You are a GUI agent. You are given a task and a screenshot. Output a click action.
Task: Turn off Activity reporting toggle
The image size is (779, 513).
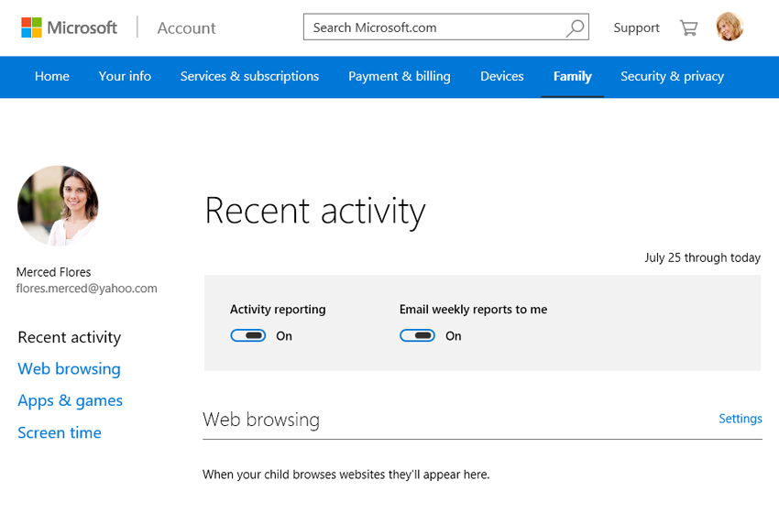click(248, 336)
